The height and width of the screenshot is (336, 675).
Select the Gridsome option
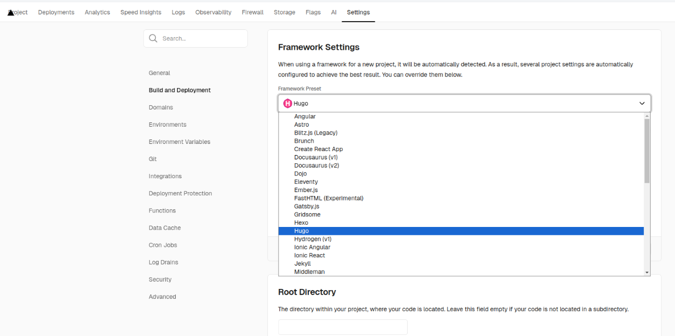click(461, 214)
